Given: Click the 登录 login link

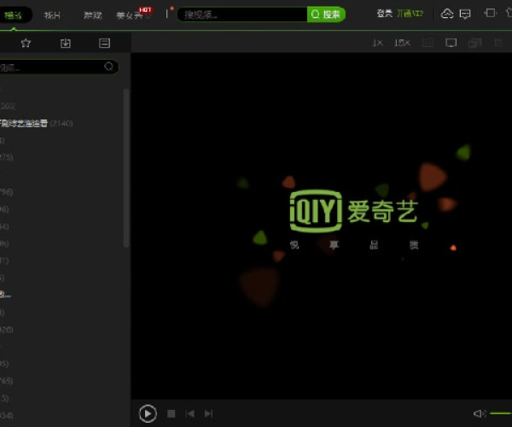Looking at the screenshot, I should (383, 15).
